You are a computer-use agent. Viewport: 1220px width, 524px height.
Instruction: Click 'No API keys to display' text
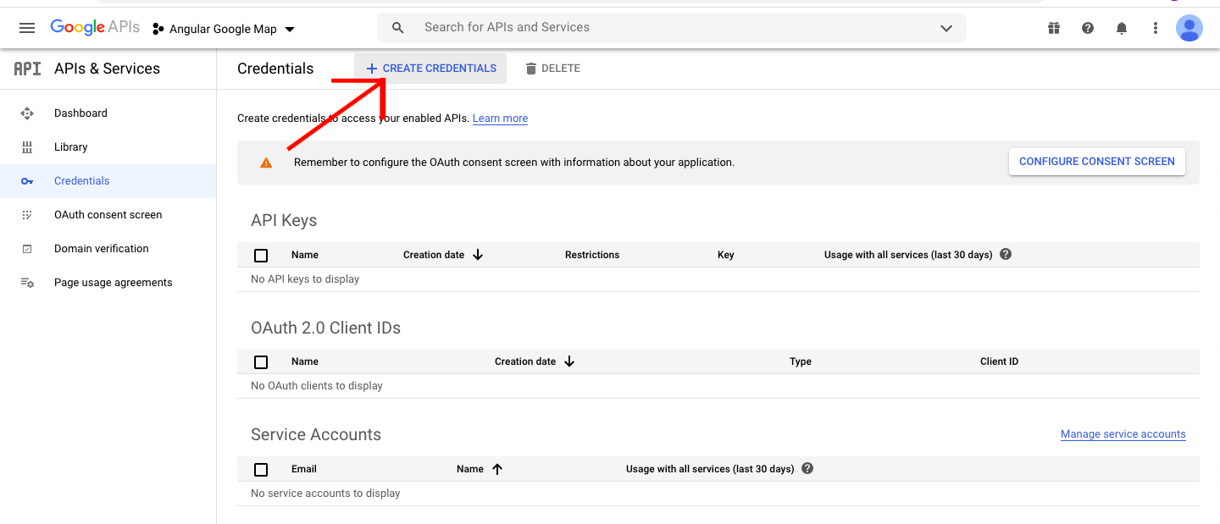coord(305,279)
